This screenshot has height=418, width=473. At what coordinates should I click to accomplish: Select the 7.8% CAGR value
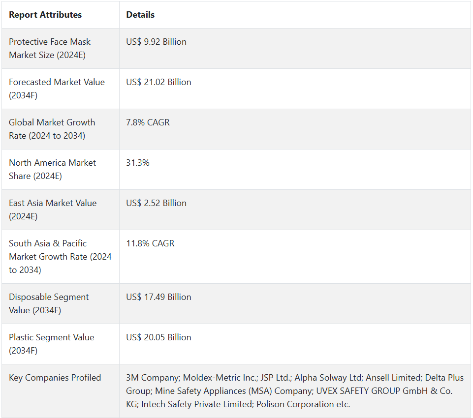pyautogui.click(x=148, y=122)
